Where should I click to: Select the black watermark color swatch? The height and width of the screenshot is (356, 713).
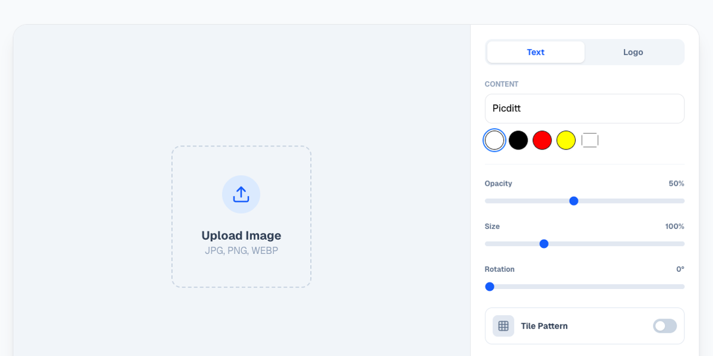pyautogui.click(x=518, y=140)
